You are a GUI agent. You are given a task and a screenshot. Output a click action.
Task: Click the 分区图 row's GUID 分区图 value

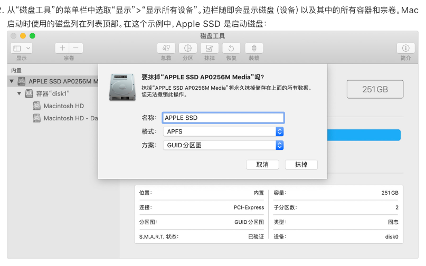(249, 222)
